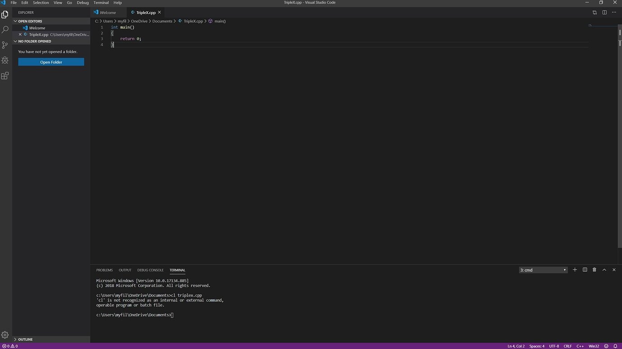
Task: Add a new terminal with plus icon
Action: click(x=575, y=270)
